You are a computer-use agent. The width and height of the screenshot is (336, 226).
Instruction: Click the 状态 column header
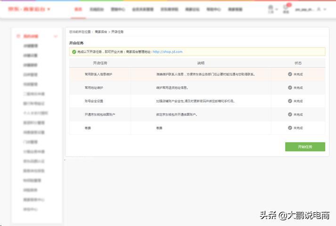(x=298, y=63)
